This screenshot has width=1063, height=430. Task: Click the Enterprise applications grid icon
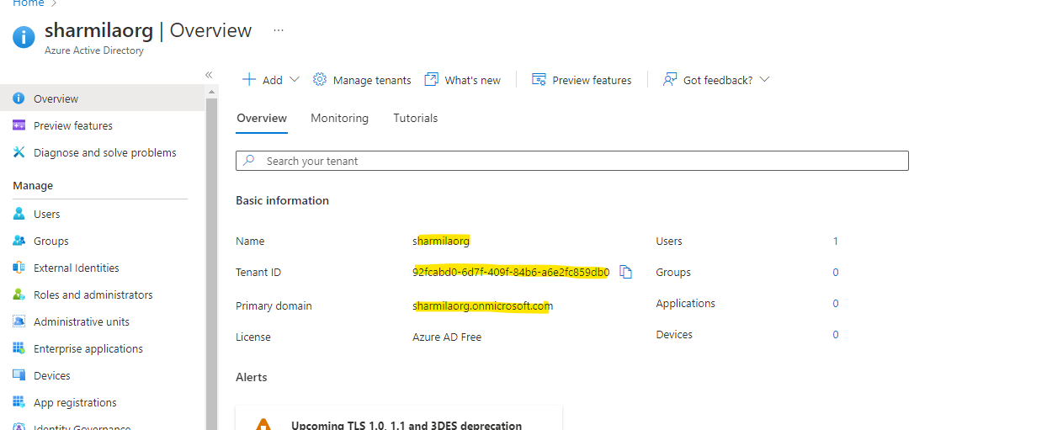[19, 348]
